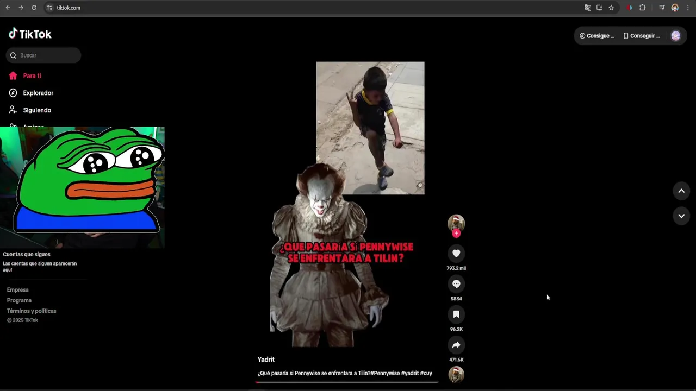Open the translate page icon
The height and width of the screenshot is (391, 696).
point(588,8)
